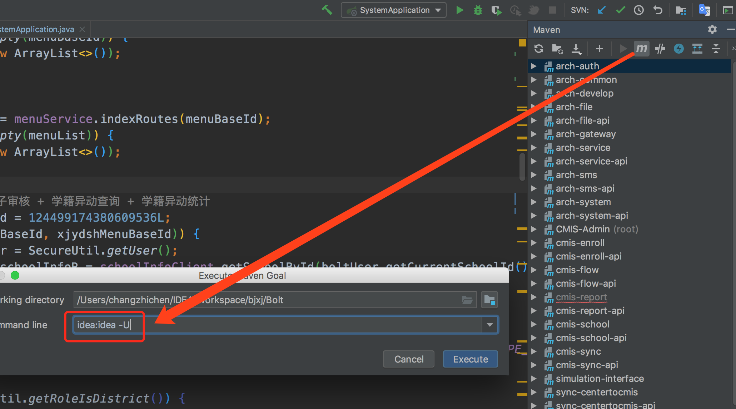This screenshot has width=736, height=409.
Task: Click the yellow editor warning indicator
Action: [x=522, y=43]
